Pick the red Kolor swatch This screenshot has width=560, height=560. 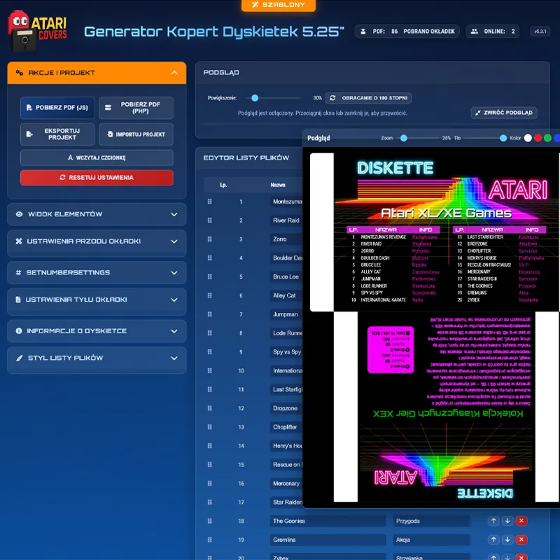pos(538,138)
